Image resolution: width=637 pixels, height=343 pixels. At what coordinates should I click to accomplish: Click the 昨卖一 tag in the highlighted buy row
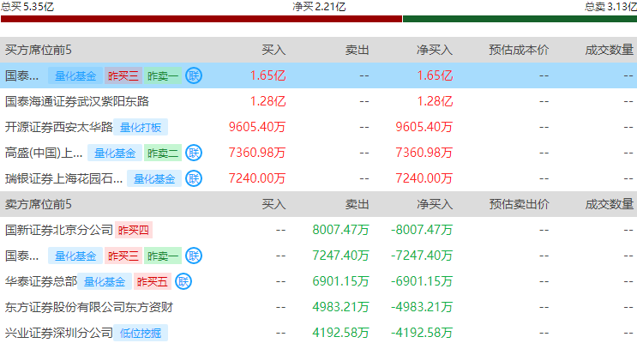pyautogui.click(x=163, y=76)
